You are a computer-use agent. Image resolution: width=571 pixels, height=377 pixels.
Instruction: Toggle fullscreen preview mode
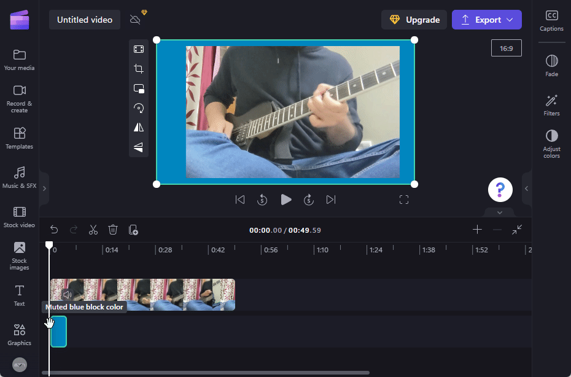[404, 200]
